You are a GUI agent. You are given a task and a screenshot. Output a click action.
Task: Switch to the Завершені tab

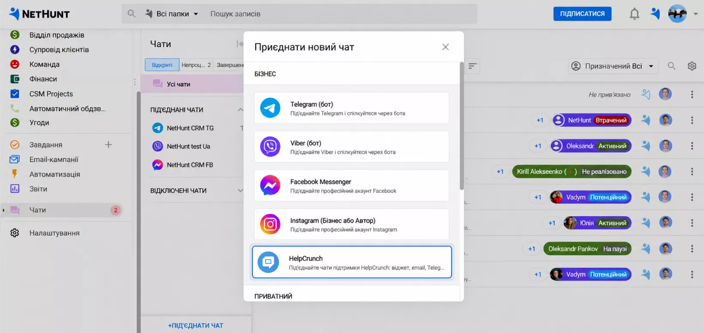coord(229,65)
